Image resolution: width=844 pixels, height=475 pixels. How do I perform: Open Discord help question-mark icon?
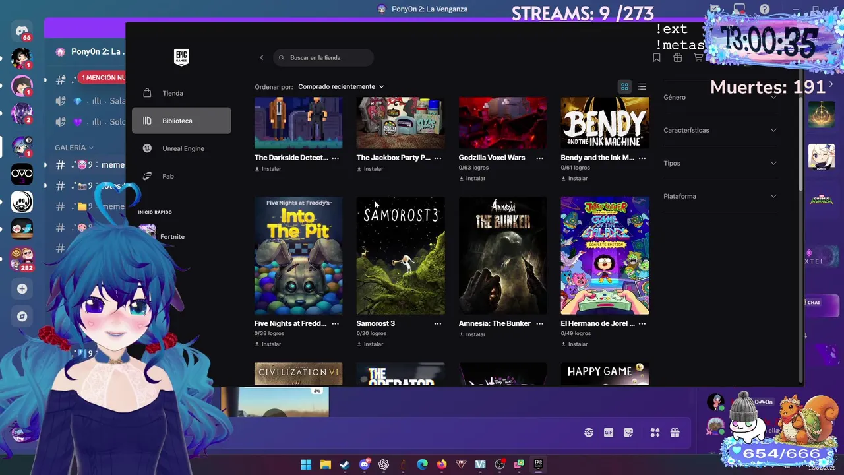point(764,9)
